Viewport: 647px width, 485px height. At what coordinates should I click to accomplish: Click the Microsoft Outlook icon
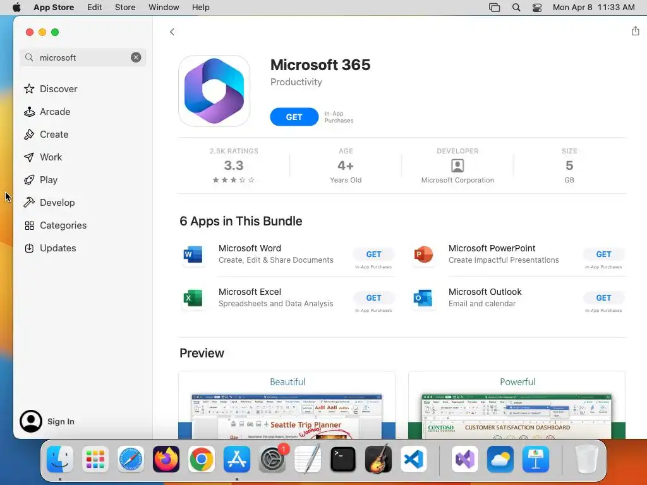point(423,298)
